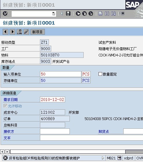Click the 卸货点 label link

tap(104, 131)
